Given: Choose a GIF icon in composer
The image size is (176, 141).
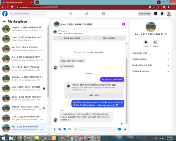Looking at the screenshot, I should (x=70, y=129).
